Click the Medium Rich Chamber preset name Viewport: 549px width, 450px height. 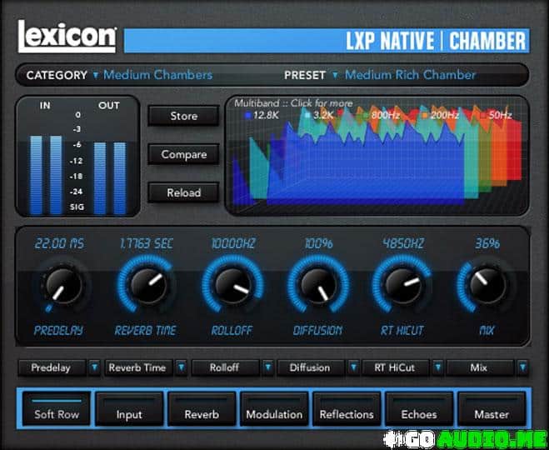coord(410,75)
